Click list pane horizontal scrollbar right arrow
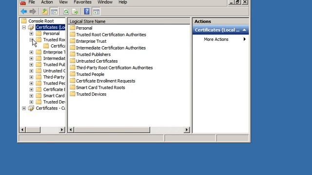 click(187, 130)
